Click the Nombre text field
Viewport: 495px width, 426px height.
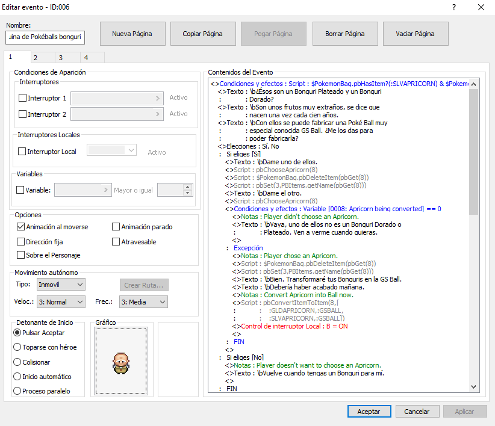click(x=45, y=37)
